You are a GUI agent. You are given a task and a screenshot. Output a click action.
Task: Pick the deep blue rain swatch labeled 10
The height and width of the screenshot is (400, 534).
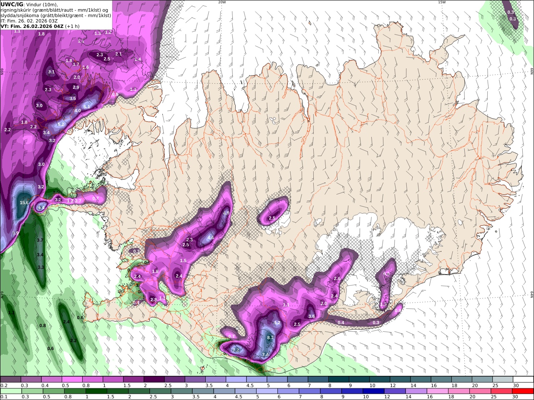[x=373, y=391]
